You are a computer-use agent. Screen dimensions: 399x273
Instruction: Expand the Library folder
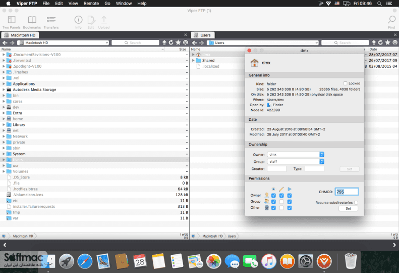(x=4, y=125)
